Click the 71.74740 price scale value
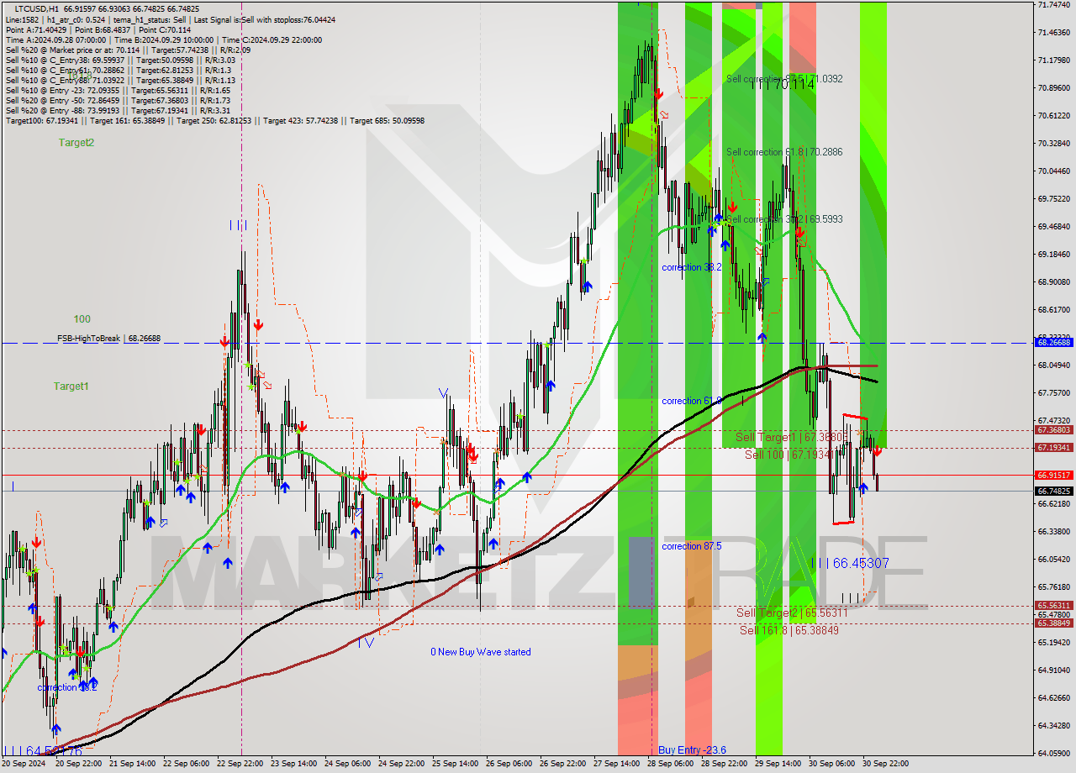 (1054, 5)
